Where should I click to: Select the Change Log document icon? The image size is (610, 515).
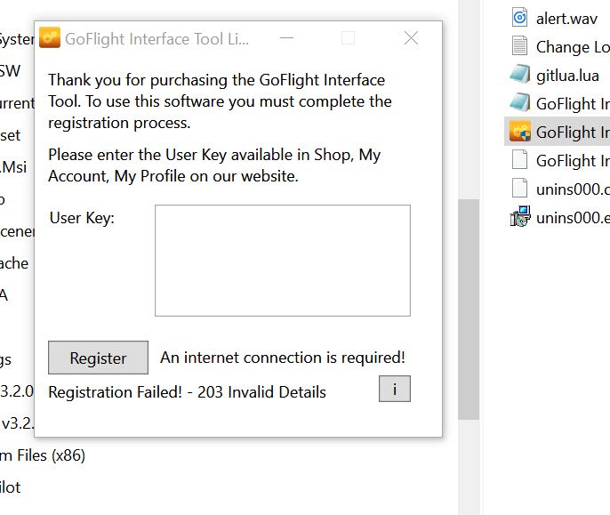click(x=520, y=46)
